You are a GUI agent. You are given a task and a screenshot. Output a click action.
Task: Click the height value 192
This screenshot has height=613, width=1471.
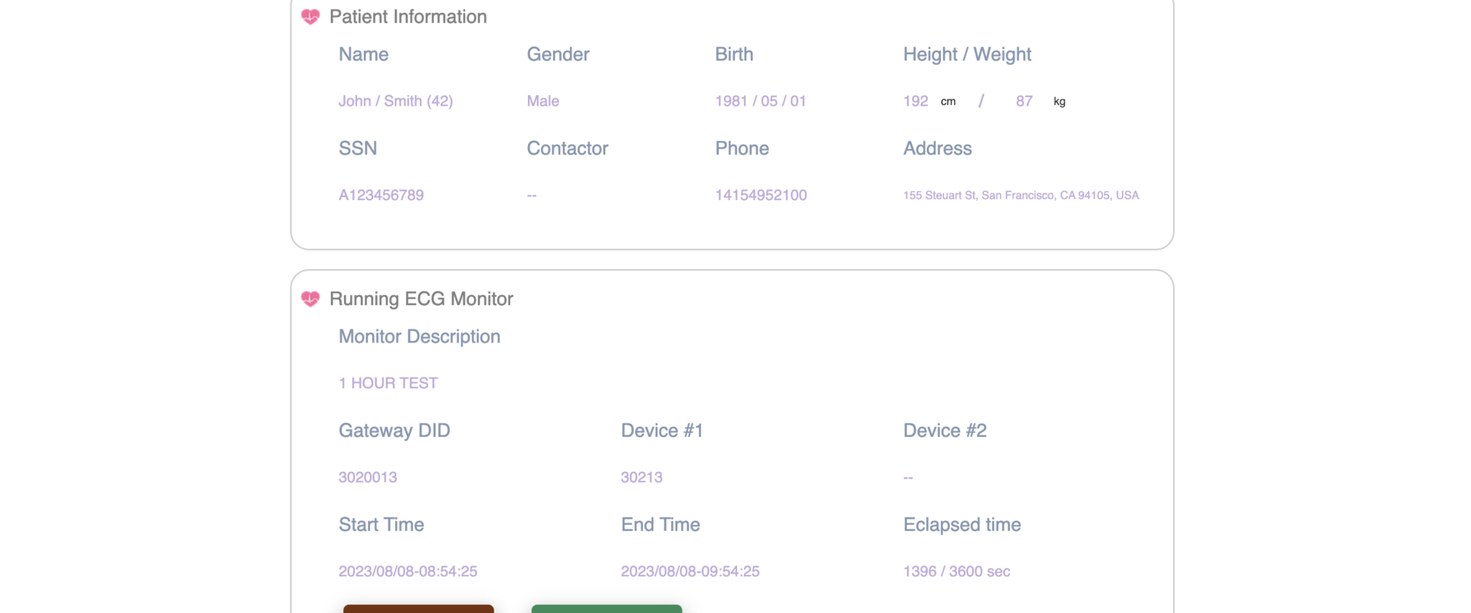point(916,101)
